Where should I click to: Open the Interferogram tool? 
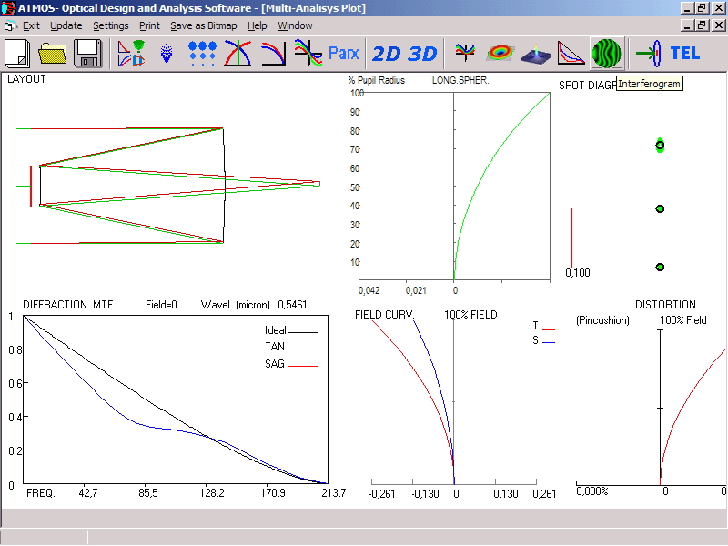point(606,53)
